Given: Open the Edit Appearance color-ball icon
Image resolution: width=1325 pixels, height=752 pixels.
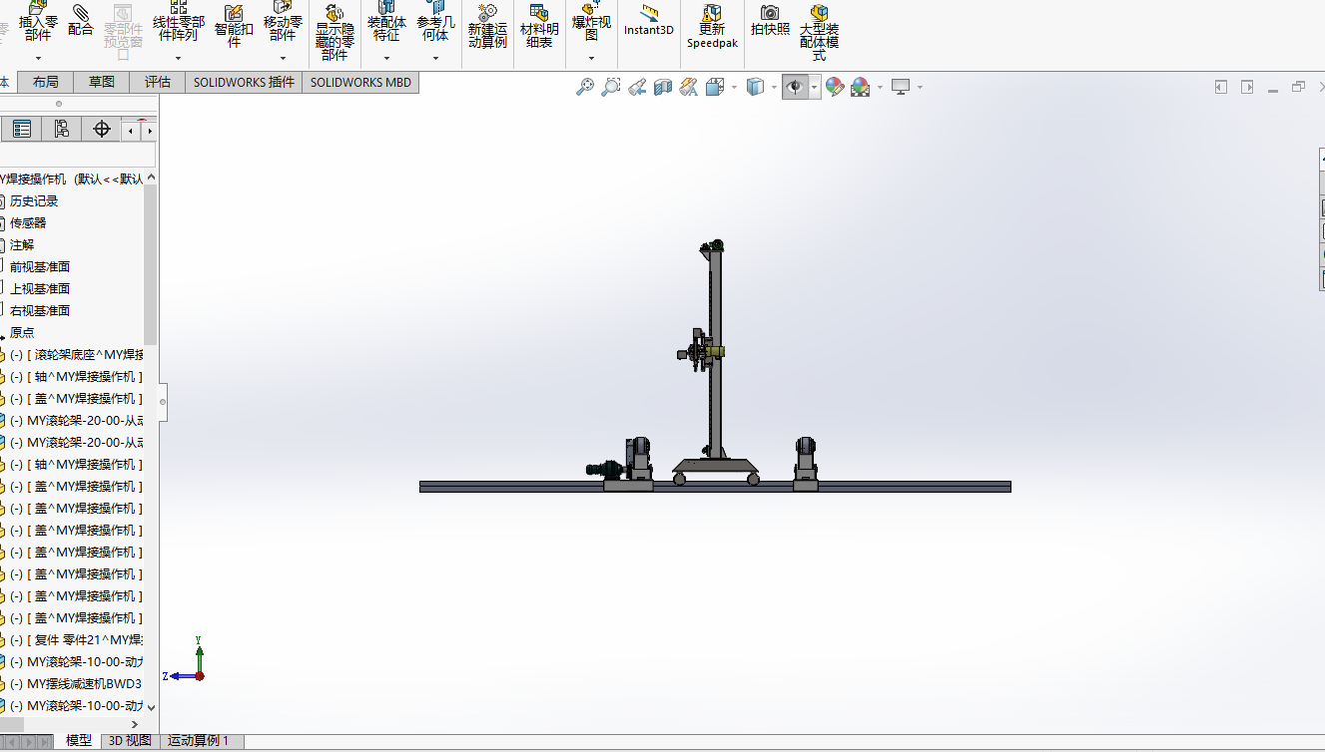Looking at the screenshot, I should click(834, 87).
